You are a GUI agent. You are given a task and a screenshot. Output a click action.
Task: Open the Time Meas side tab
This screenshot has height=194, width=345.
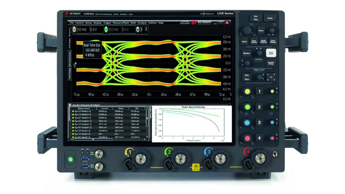[x=70, y=37]
